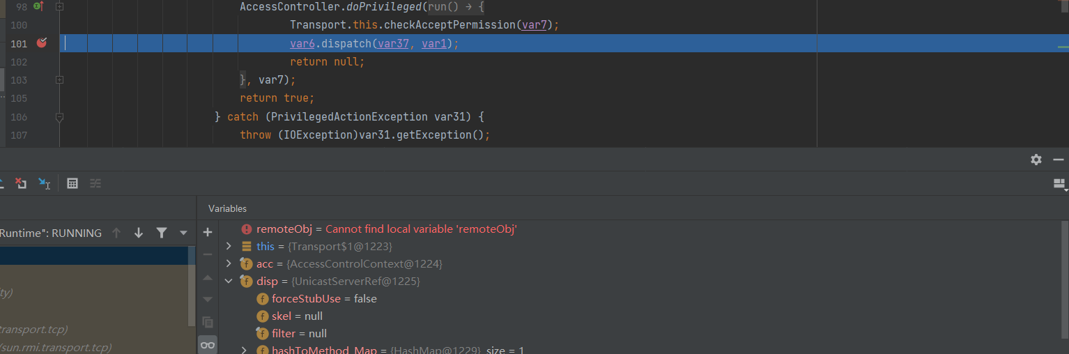
Task: Expand the folded block at line 98
Action: 59,6
